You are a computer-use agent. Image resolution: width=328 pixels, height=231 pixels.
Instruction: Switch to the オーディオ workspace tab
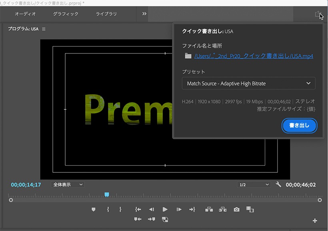[25, 14]
